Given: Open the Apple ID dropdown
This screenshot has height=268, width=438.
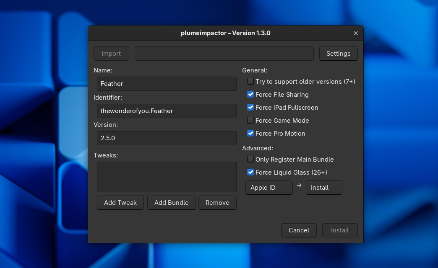Looking at the screenshot, I should coord(269,188).
